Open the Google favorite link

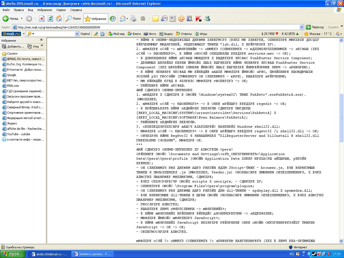pyautogui.click(x=9, y=75)
